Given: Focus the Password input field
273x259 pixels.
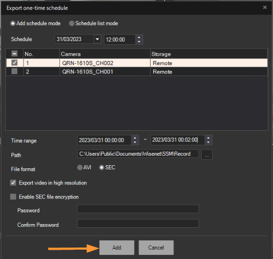Looking at the screenshot, I should click(x=138, y=209).
